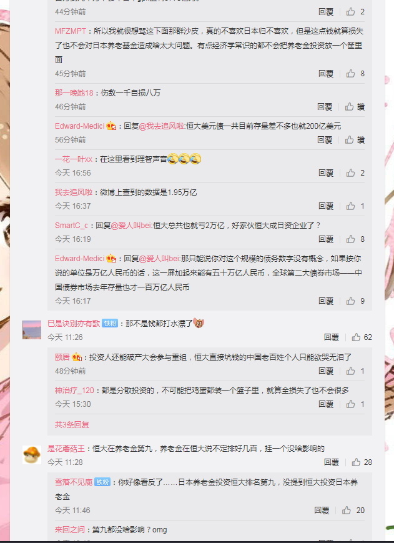Open 是花蘑菇王's mushroom avatar
The width and height of the screenshot is (394, 543).
(x=32, y=455)
